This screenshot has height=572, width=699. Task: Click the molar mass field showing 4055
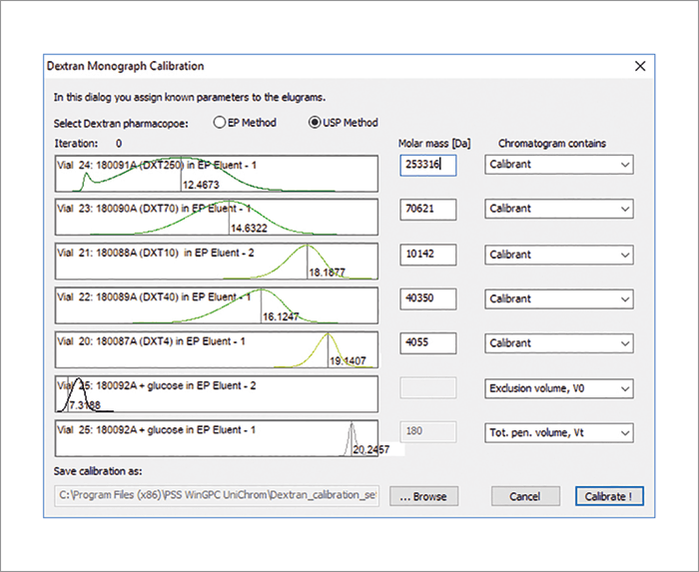click(428, 343)
